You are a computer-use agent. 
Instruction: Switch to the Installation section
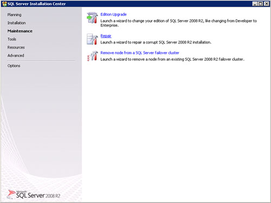[16, 23]
